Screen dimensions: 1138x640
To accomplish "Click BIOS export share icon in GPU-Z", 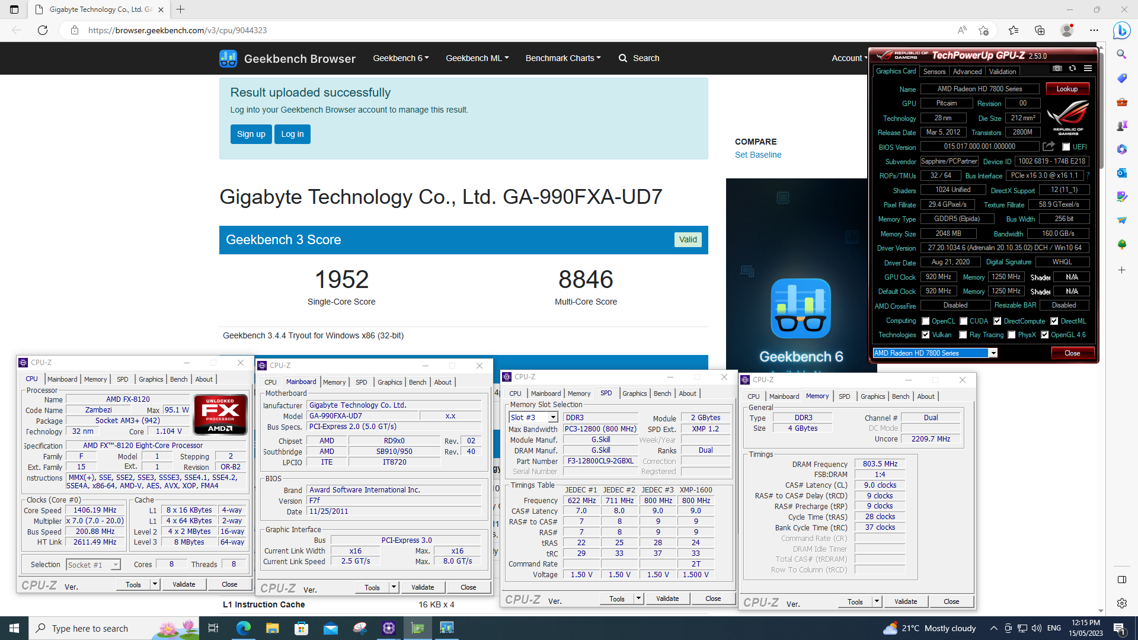I will tap(1049, 146).
